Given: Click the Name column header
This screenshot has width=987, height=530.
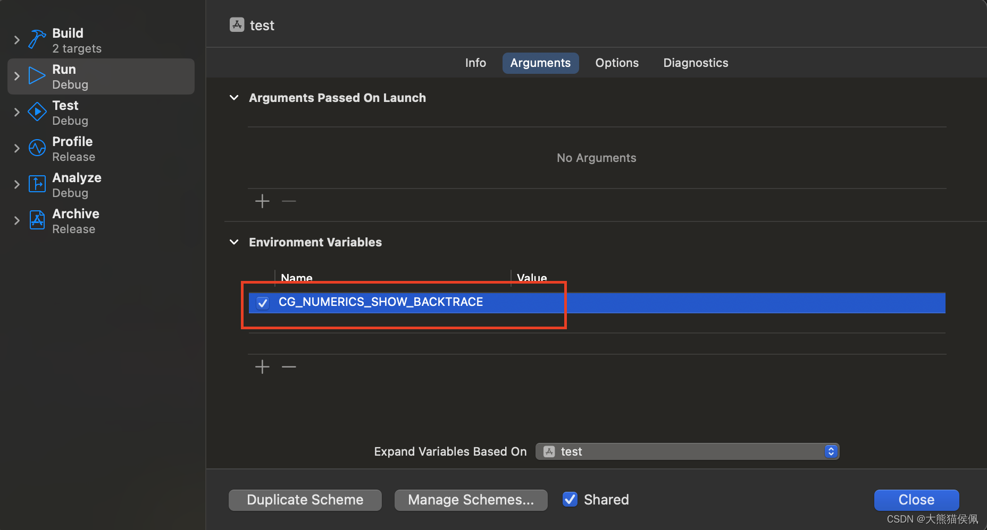Looking at the screenshot, I should pos(297,278).
